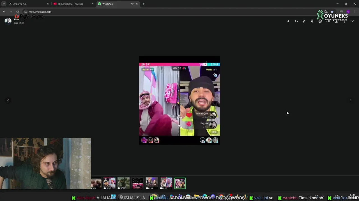Mute the WhatsApp tab audio
This screenshot has height=201, width=359.
point(132,4)
